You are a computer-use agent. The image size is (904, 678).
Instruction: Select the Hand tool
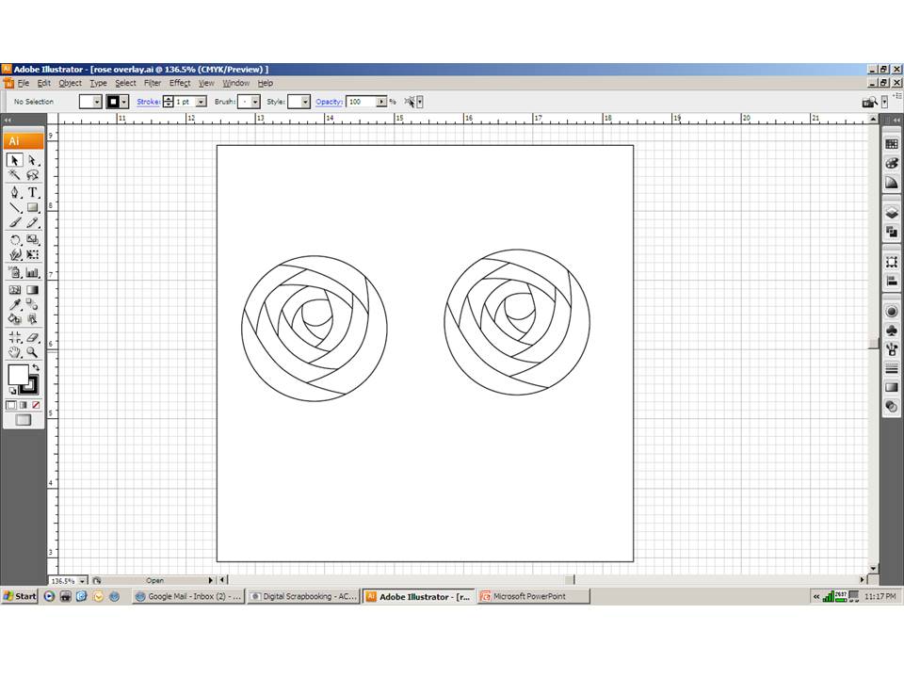pyautogui.click(x=15, y=351)
